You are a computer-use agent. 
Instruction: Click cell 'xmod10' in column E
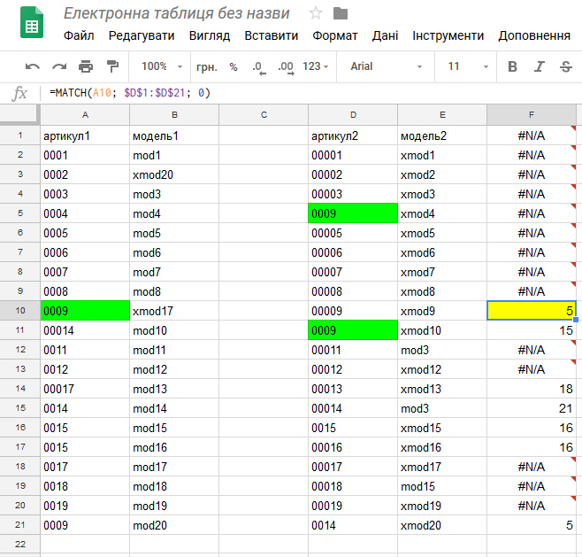(442, 330)
